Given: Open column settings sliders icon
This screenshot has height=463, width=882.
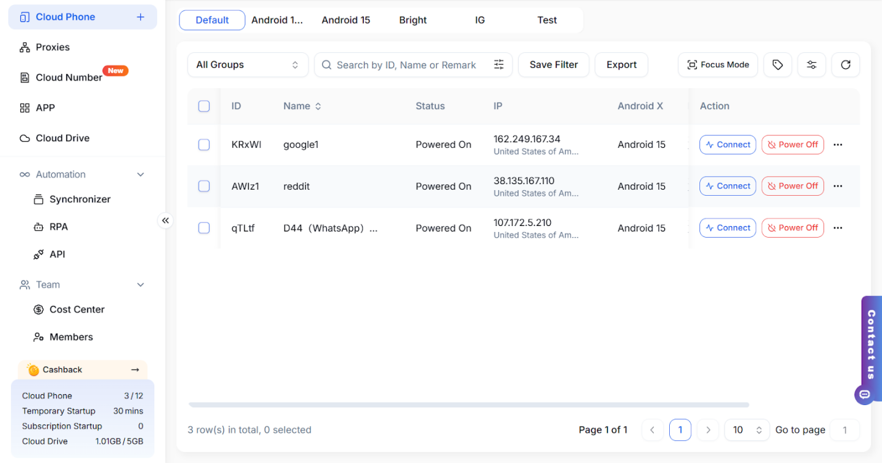Looking at the screenshot, I should point(811,65).
